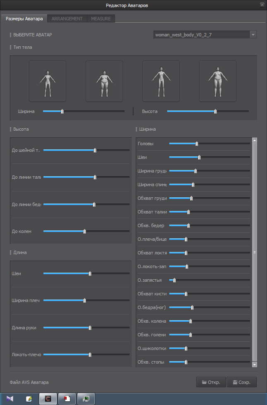Switch to the Размеры Аватара tab
The width and height of the screenshot is (267, 405).
[x=24, y=19]
